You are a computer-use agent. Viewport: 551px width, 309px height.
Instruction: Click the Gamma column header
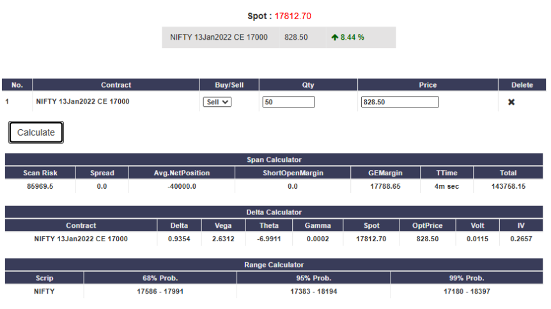coord(318,226)
